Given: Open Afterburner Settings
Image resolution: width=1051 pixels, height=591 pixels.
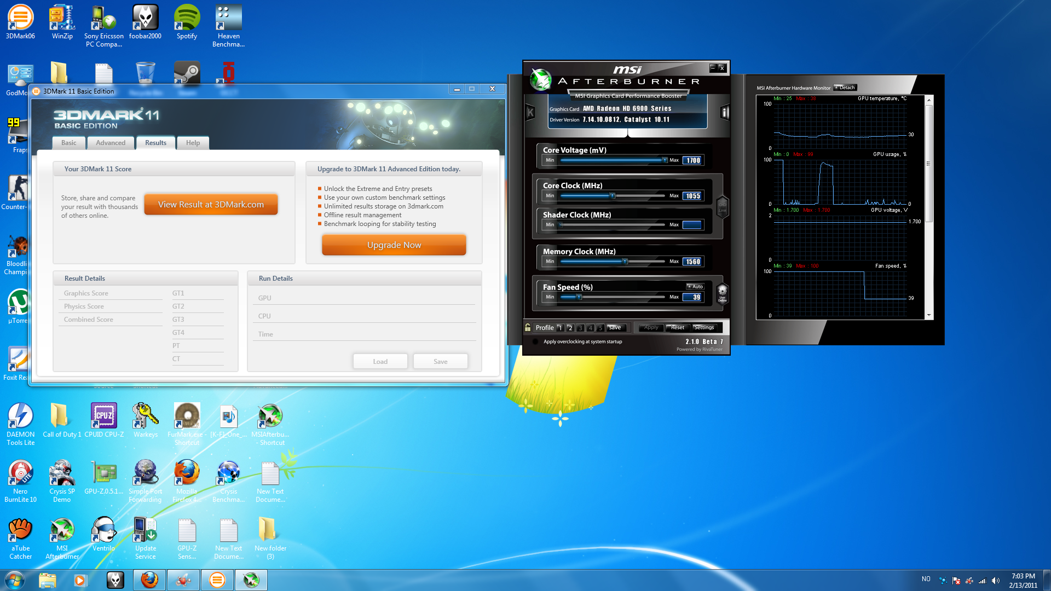Looking at the screenshot, I should tap(704, 328).
